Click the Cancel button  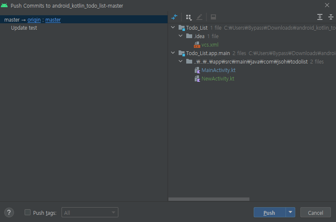click(316, 212)
